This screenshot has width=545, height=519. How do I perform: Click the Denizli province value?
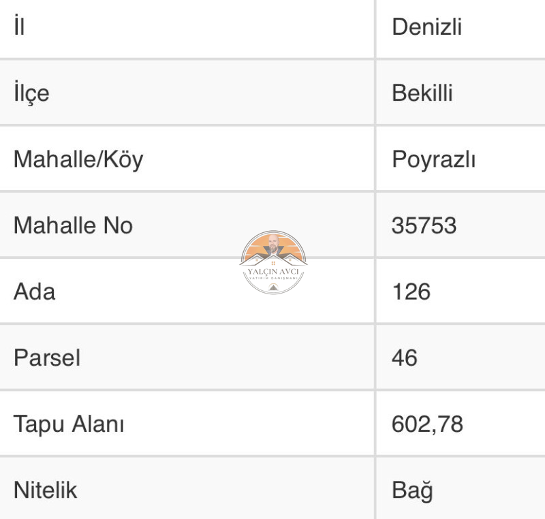coord(427,27)
